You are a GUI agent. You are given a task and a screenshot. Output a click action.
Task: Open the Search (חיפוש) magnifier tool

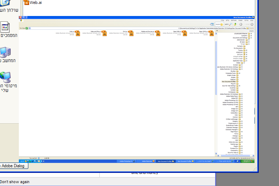point(229,24)
